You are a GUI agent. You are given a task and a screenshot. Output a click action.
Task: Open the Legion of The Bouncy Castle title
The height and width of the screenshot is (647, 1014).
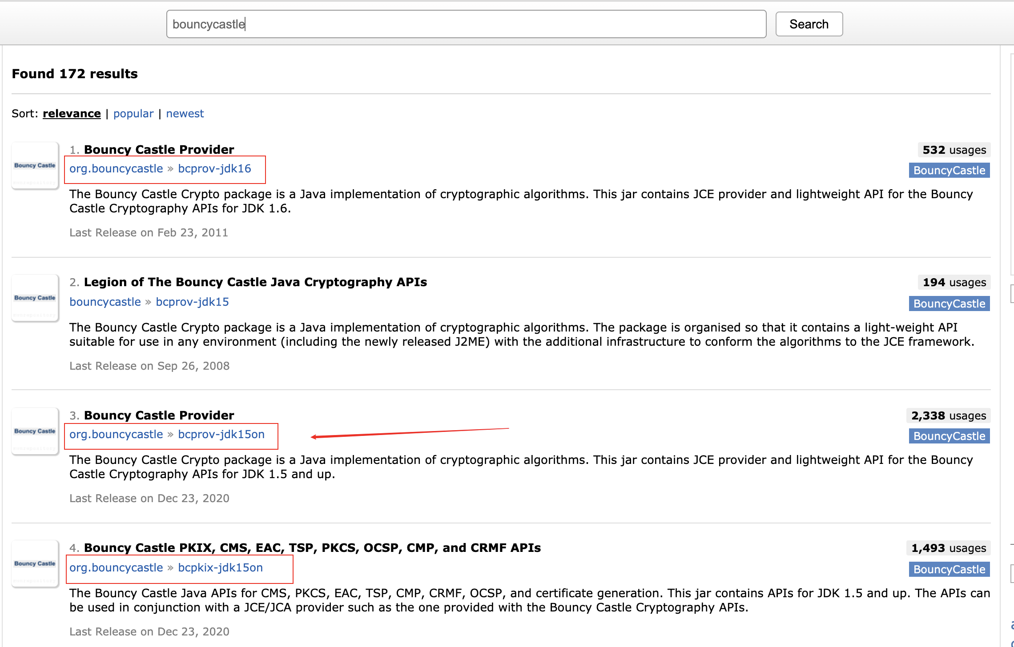[255, 282]
